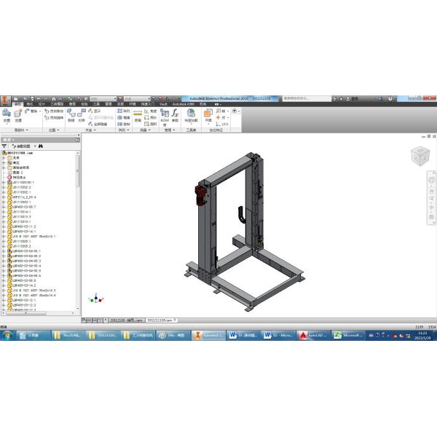Screen dimensions: 437x437
Task: Click the binoculars find icon in the browser
Action: [x=41, y=146]
